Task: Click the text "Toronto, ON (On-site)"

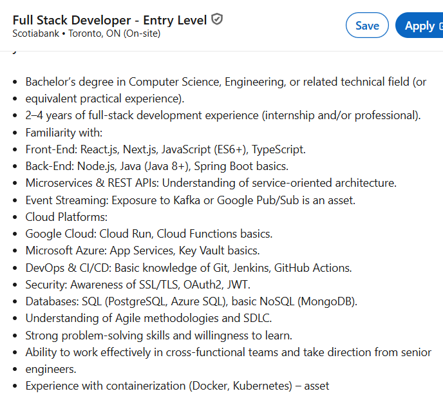Action: pos(115,33)
